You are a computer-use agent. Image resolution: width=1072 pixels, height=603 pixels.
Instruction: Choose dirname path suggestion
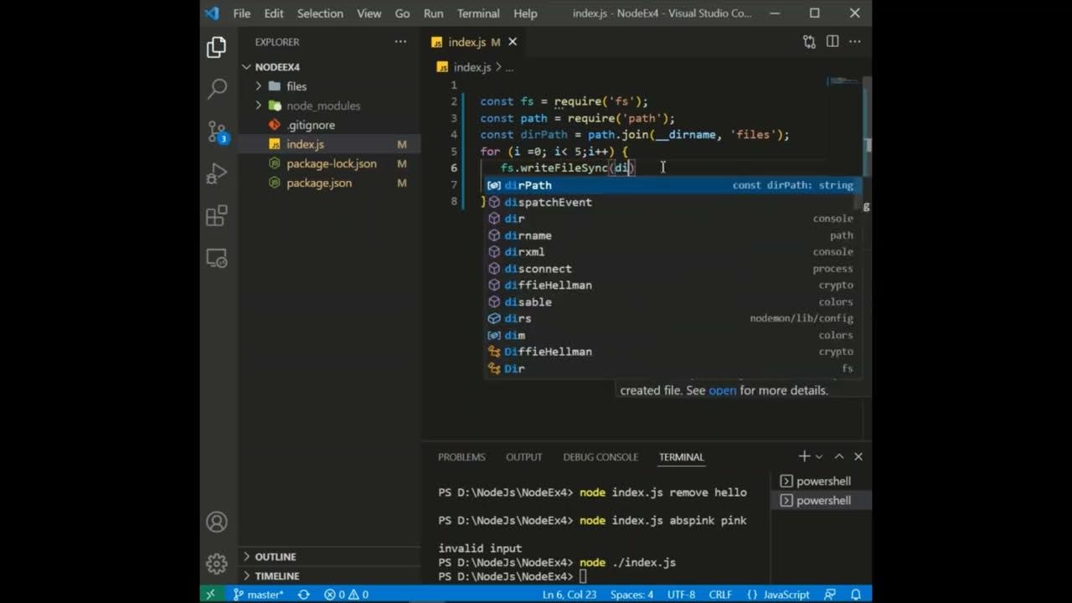point(673,235)
